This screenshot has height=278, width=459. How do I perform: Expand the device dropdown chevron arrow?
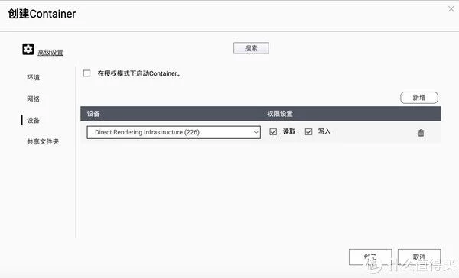pyautogui.click(x=256, y=132)
